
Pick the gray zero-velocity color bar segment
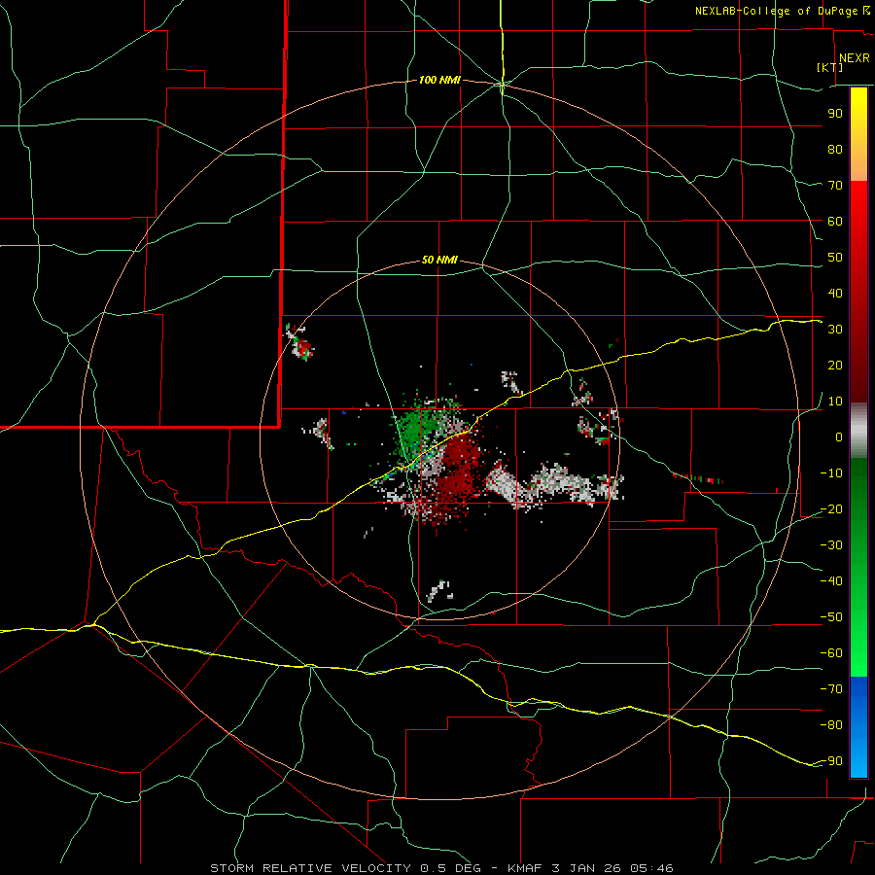coord(858,431)
